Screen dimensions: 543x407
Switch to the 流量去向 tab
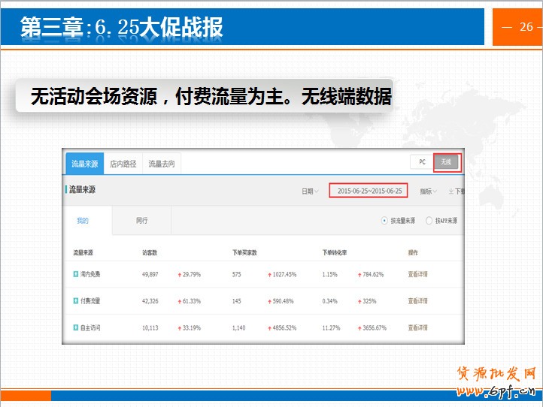point(161,164)
